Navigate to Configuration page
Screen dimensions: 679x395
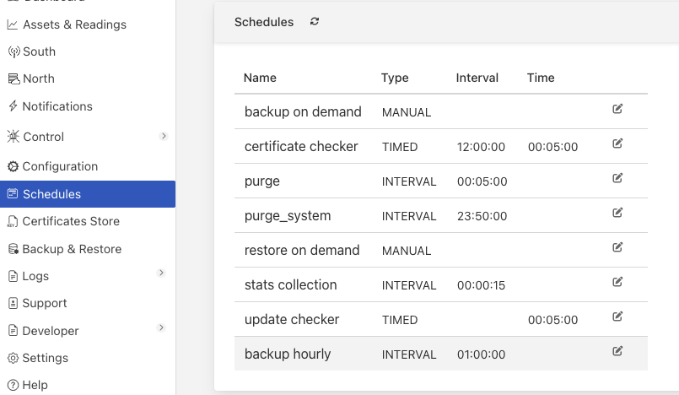pos(60,166)
